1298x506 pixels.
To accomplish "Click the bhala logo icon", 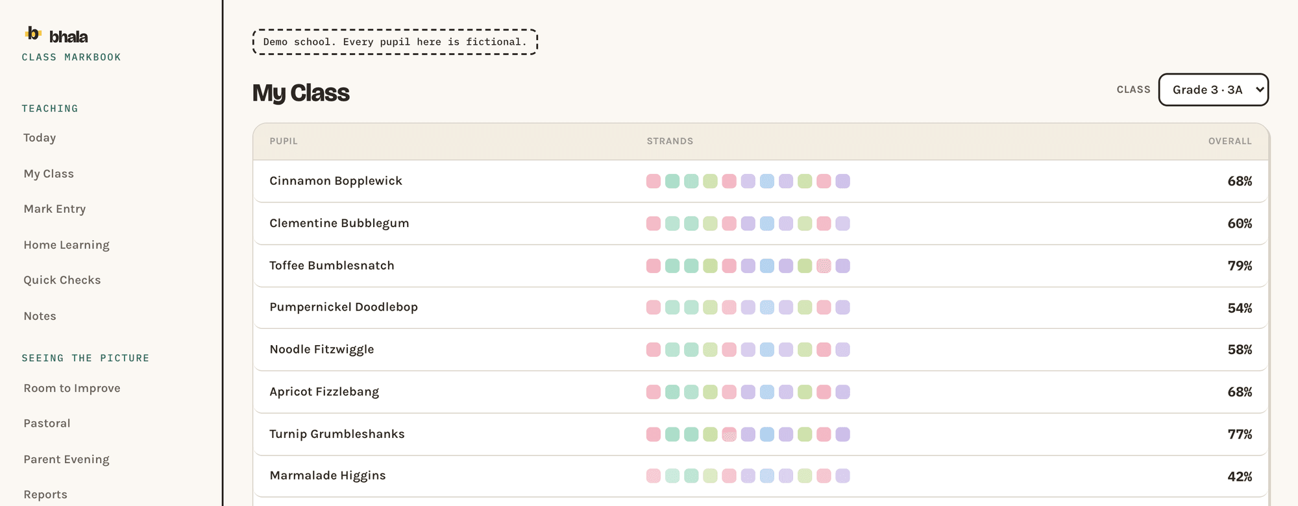I will point(32,33).
